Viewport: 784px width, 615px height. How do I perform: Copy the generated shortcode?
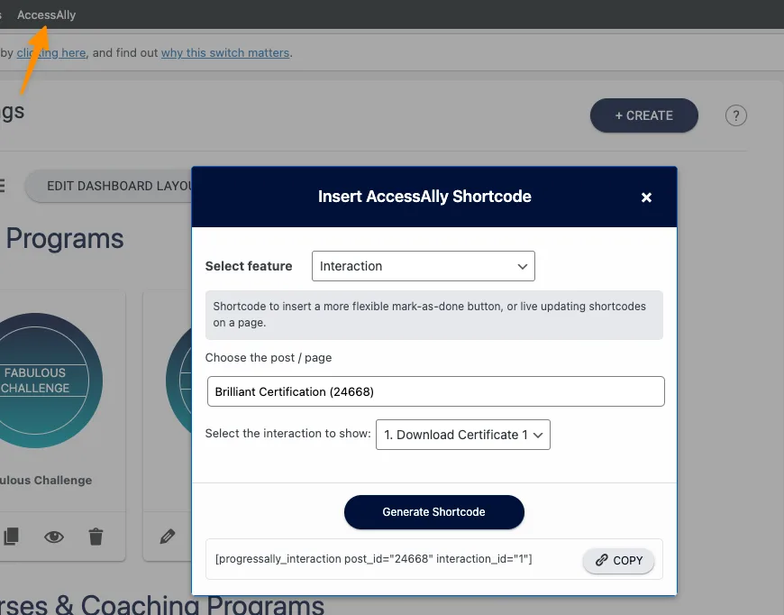(618, 560)
